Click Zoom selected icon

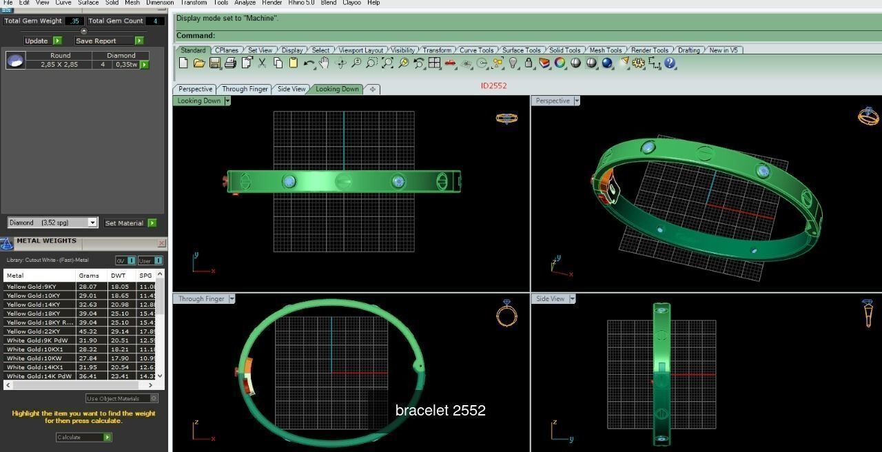click(x=403, y=63)
